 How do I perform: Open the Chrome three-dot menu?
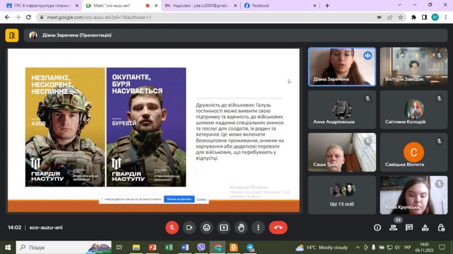(x=446, y=18)
